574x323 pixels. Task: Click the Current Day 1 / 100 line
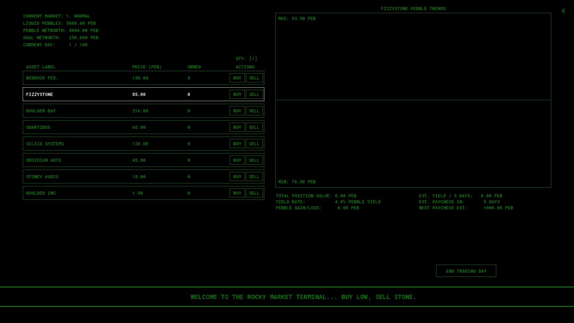click(x=55, y=45)
